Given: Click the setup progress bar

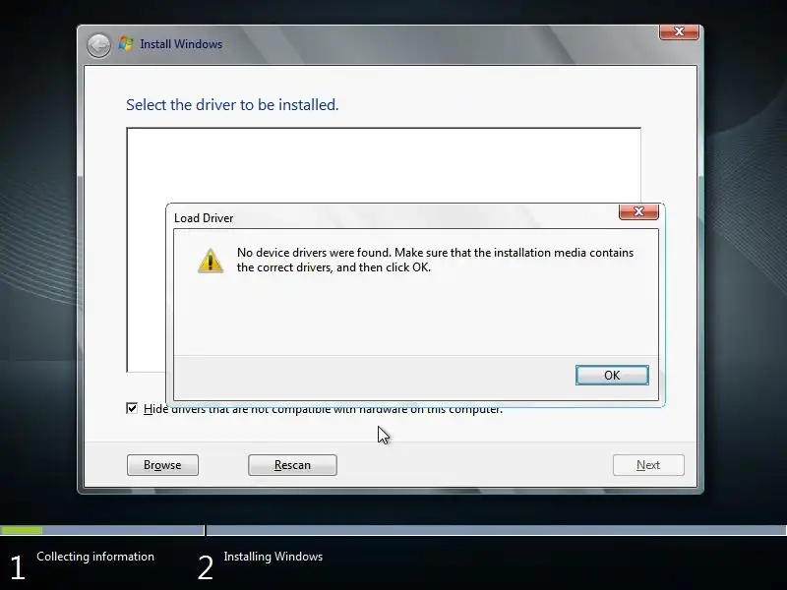Looking at the screenshot, I should 393,530.
